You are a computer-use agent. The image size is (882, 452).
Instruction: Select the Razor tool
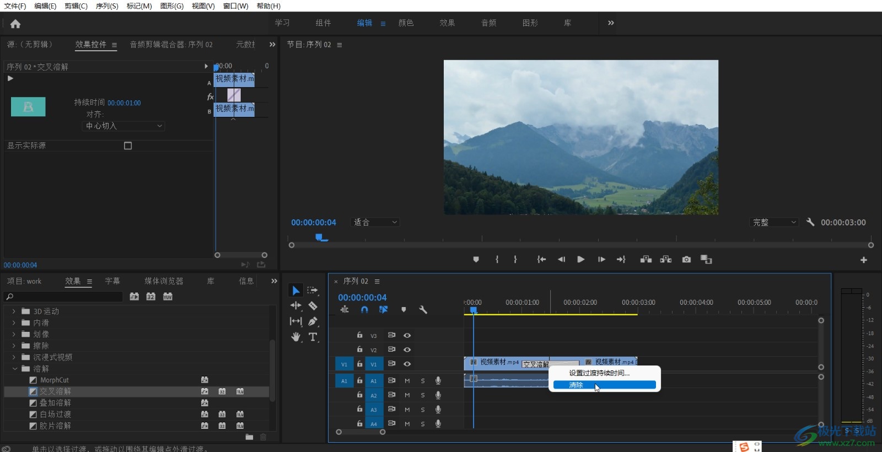pyautogui.click(x=313, y=305)
